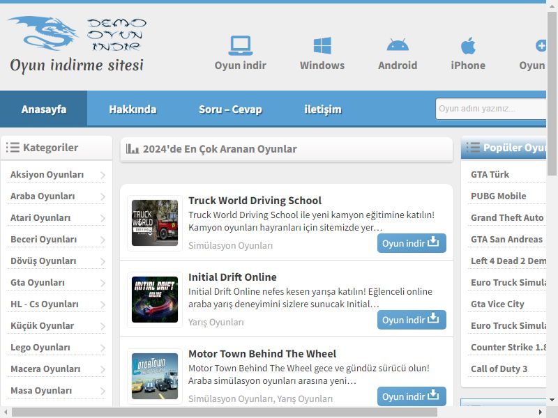Go to Anasayfa tab
Viewport: 558px width, 418px height.
(44, 109)
